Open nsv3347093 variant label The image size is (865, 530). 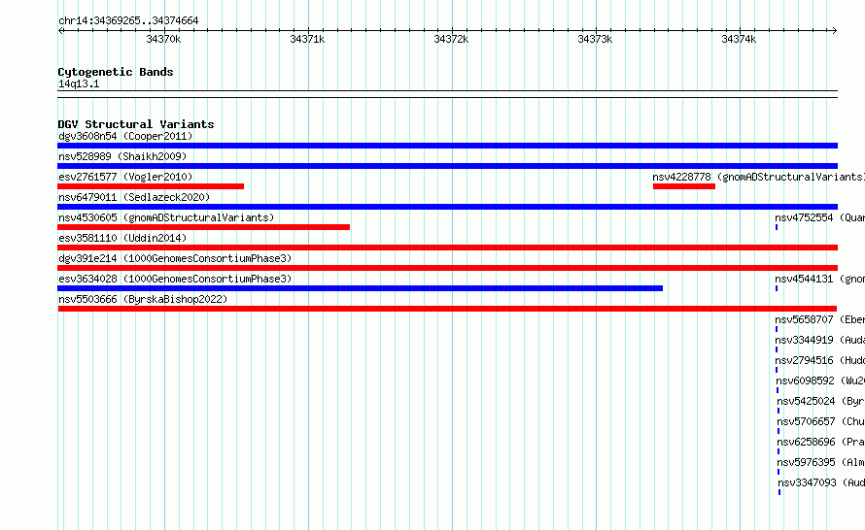821,482
